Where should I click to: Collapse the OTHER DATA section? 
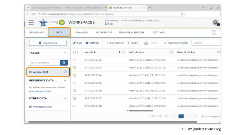coord(65,98)
